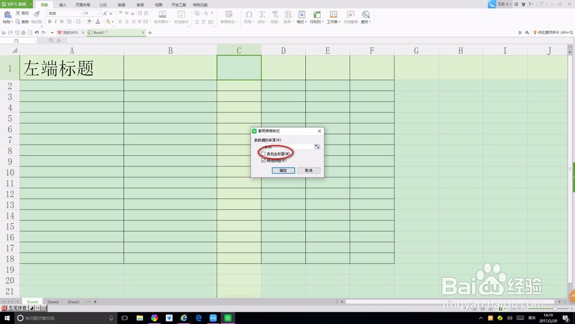Image resolution: width=575 pixels, height=324 pixels.
Task: Click the Undo arrow in quick toolbar
Action: tap(37, 33)
